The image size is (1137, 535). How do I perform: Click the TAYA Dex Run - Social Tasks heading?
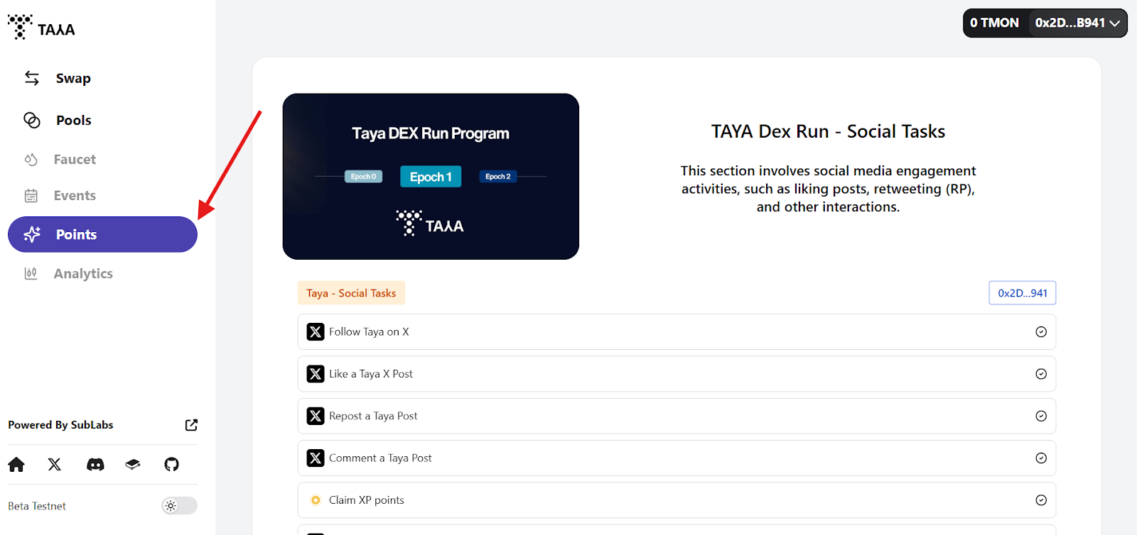(828, 131)
